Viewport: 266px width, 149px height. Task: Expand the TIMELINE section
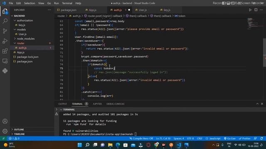click(x=32, y=134)
